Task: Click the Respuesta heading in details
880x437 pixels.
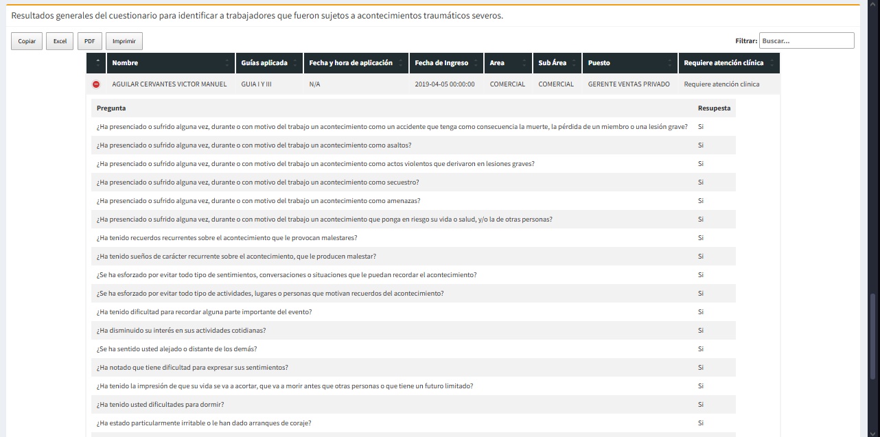Action: (x=714, y=108)
